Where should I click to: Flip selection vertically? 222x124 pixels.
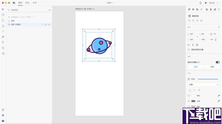click(x=216, y=40)
